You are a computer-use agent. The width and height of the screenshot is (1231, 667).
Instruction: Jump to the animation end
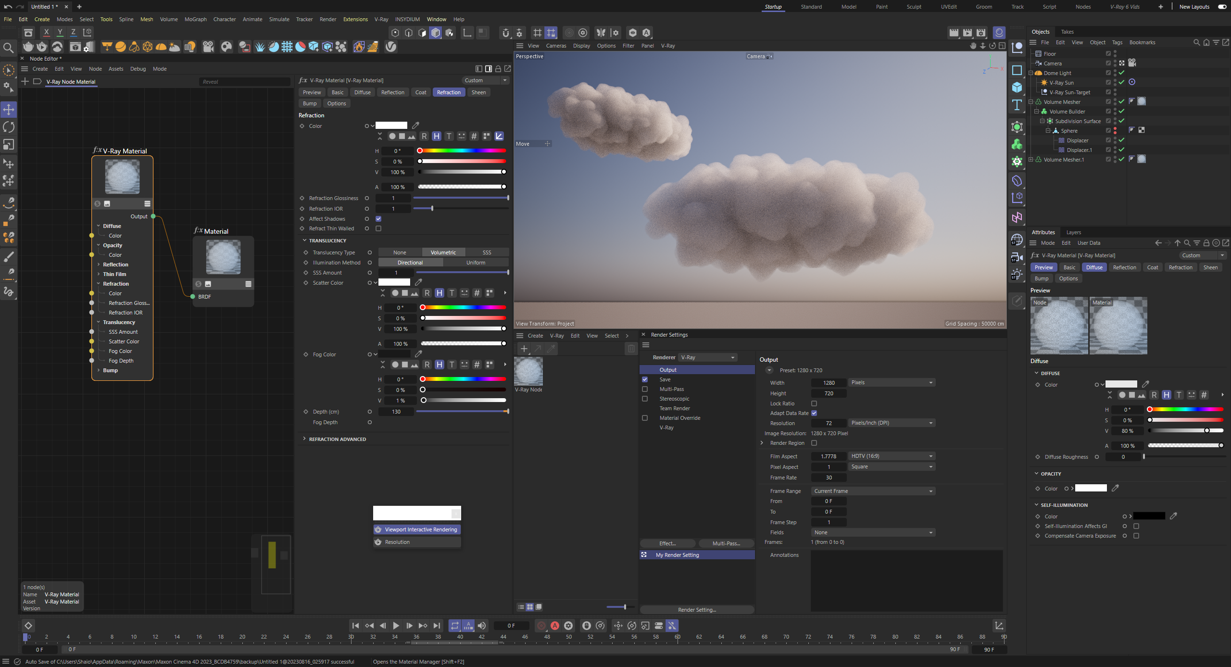pyautogui.click(x=437, y=626)
